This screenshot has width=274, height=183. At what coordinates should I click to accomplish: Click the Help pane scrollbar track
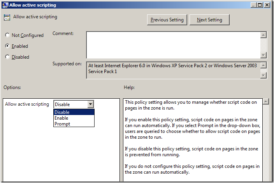click(x=266, y=143)
